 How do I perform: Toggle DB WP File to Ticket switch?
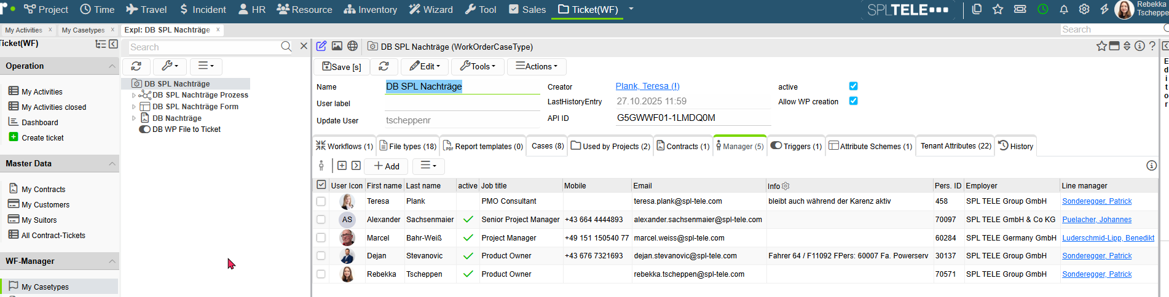[144, 129]
